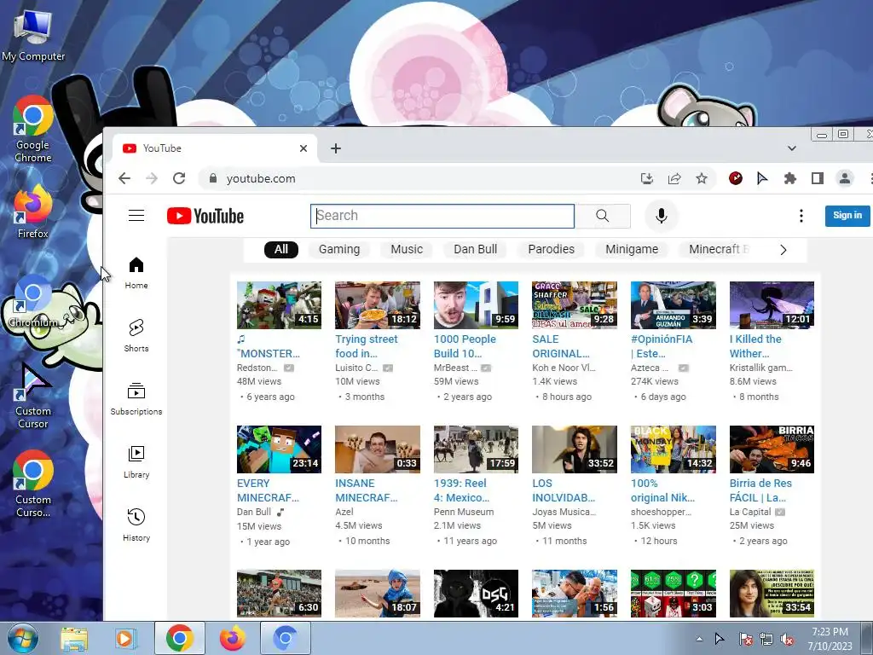This screenshot has width=873, height=655.
Task: Open Windows Explorer from the taskbar
Action: click(x=74, y=638)
